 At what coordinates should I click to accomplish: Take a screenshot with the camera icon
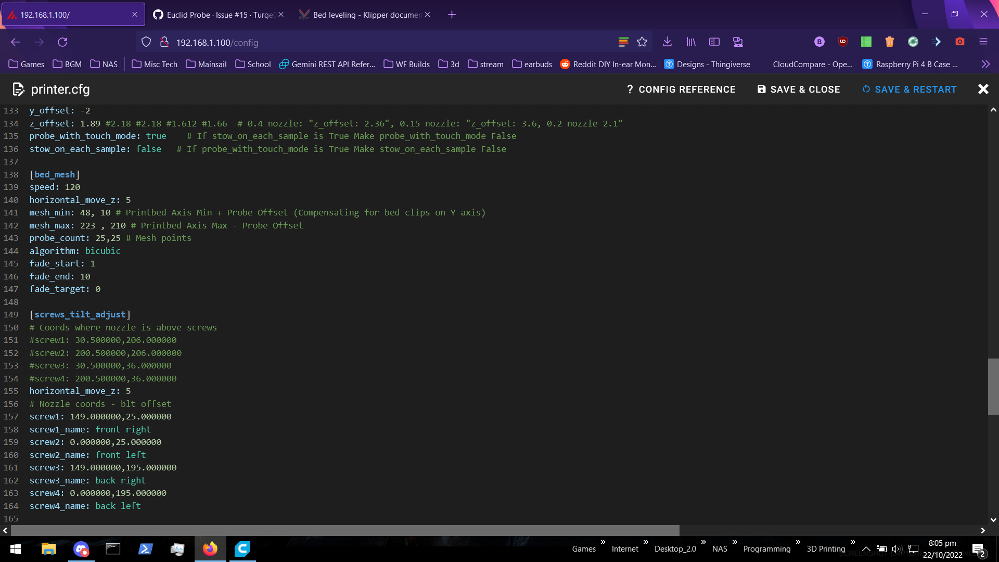[x=960, y=42]
